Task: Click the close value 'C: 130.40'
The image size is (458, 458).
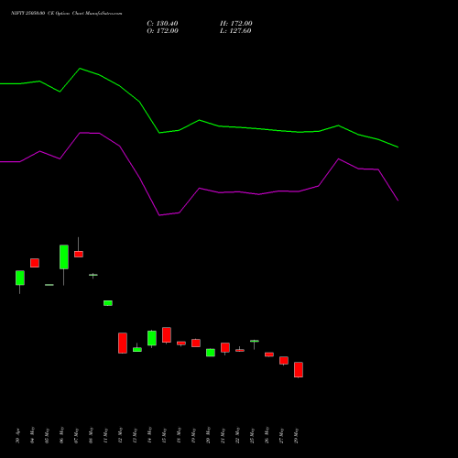Action: coord(162,24)
